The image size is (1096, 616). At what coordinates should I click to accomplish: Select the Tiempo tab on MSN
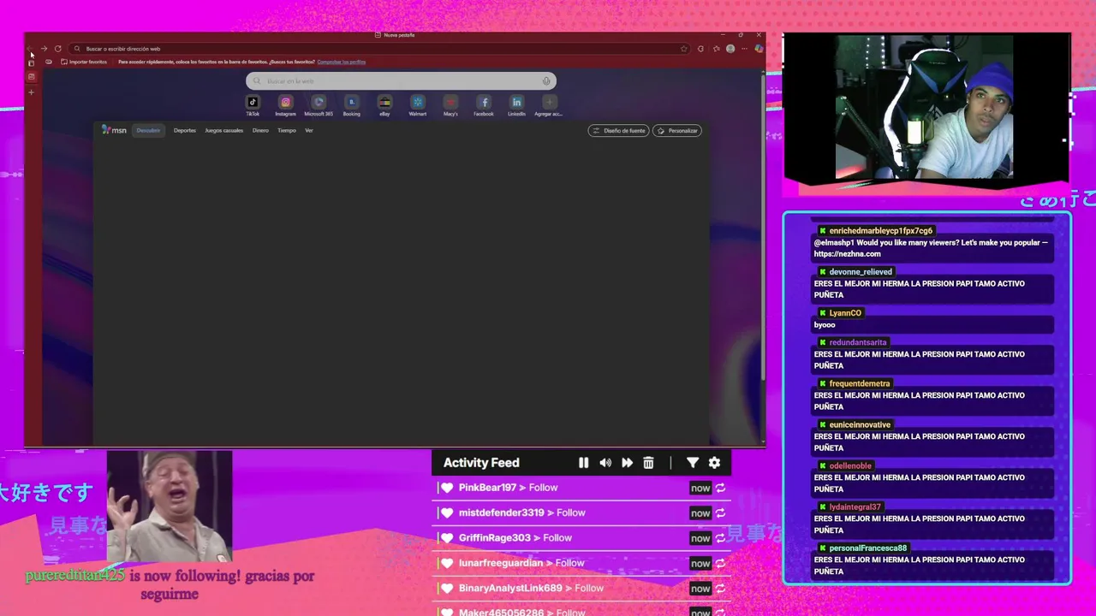(x=287, y=130)
